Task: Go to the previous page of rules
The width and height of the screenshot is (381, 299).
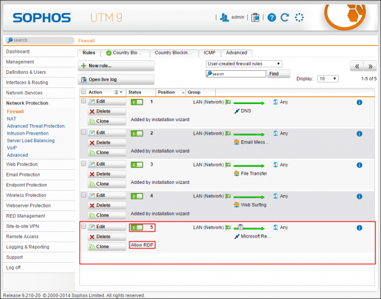Action: pos(356,66)
